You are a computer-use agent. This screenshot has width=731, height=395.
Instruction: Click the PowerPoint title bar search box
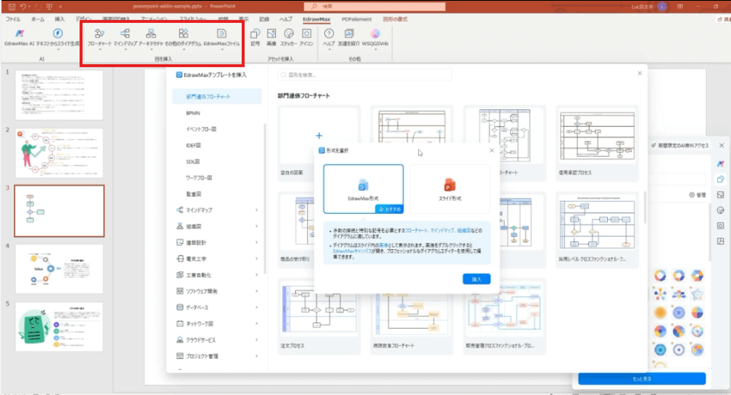(375, 7)
